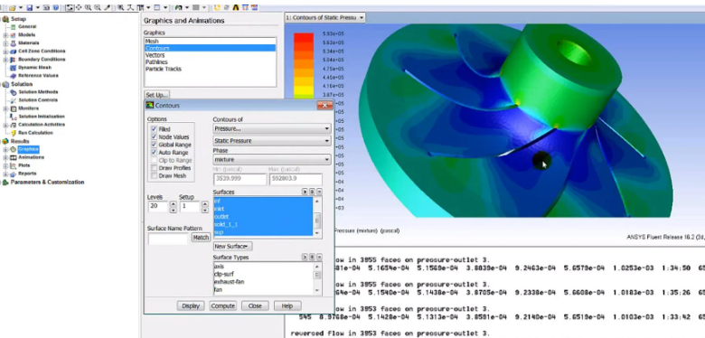
Task: Click the red top color of legend
Action: (x=304, y=38)
